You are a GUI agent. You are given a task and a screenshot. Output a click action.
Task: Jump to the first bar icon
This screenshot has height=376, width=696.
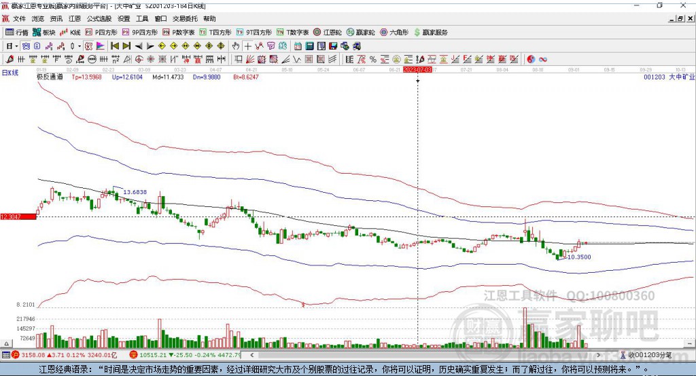pyautogui.click(x=114, y=46)
